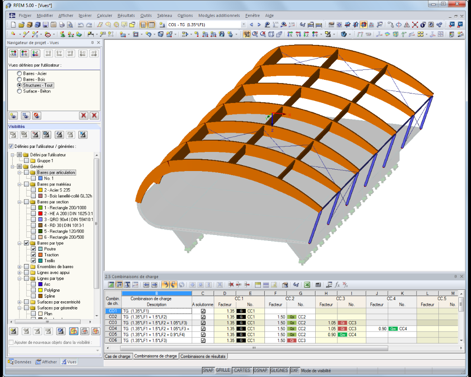Go to previous load case arrow

click(x=251, y=24)
